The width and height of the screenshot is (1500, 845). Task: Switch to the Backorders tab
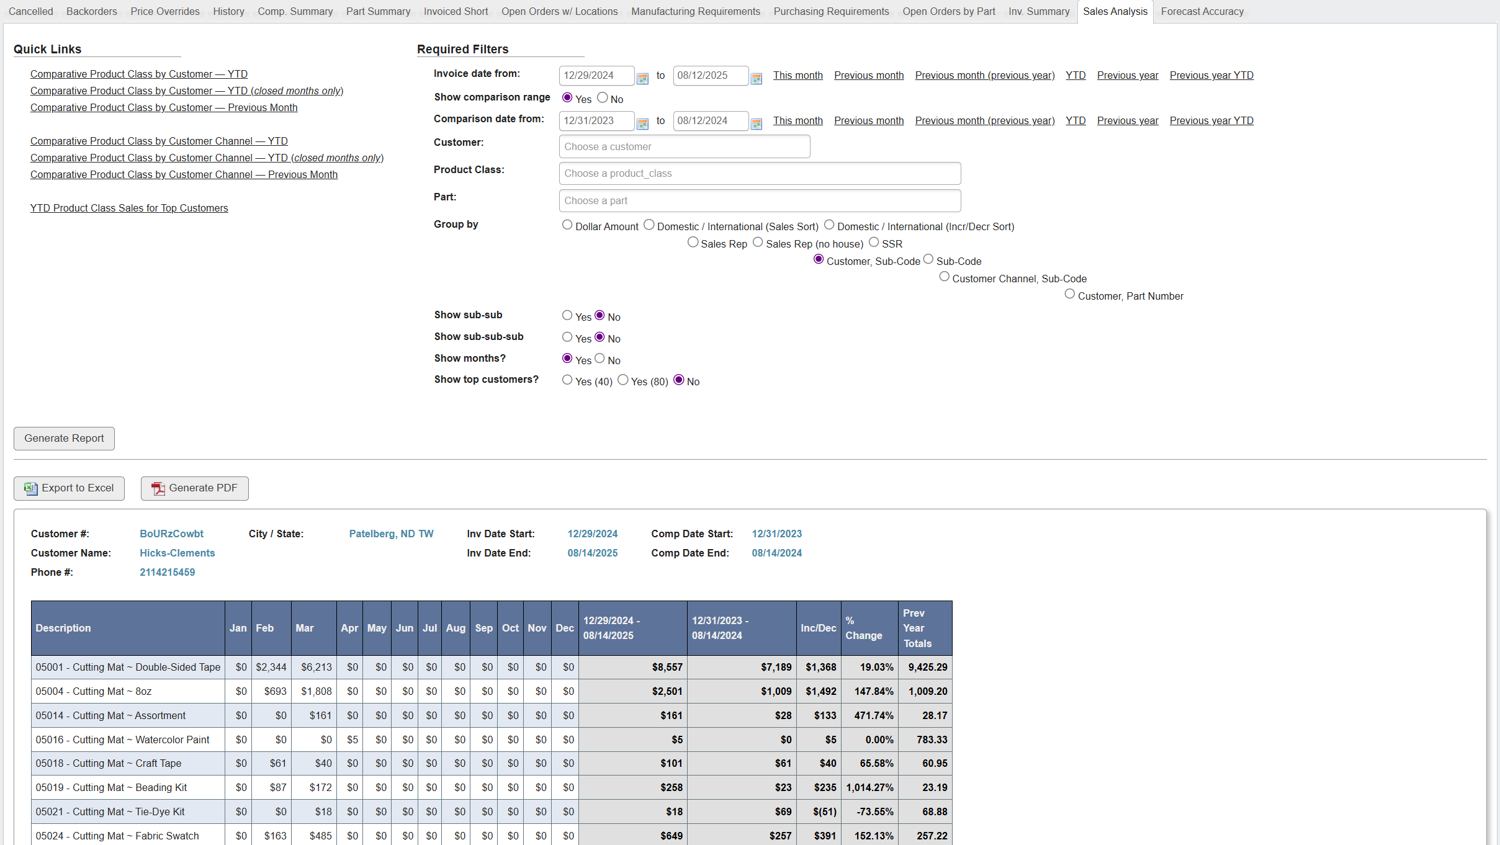(x=91, y=11)
